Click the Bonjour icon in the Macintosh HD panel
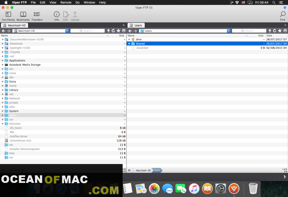This screenshot has height=197, width=288. click(124, 31)
